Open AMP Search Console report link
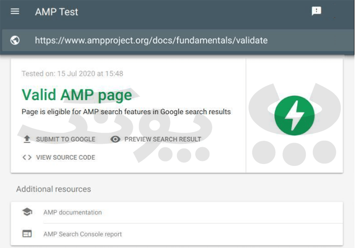The height and width of the screenshot is (248, 355). (x=82, y=234)
